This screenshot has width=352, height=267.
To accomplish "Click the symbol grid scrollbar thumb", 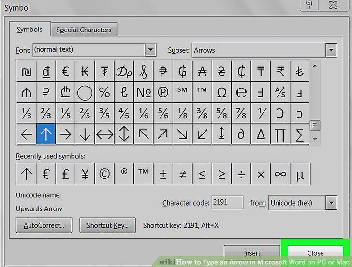I will click(x=315, y=125).
